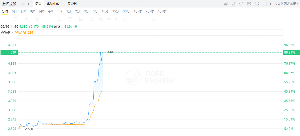
Task: Open the multi-chart grid layout icon
Action: [x=265, y=4]
